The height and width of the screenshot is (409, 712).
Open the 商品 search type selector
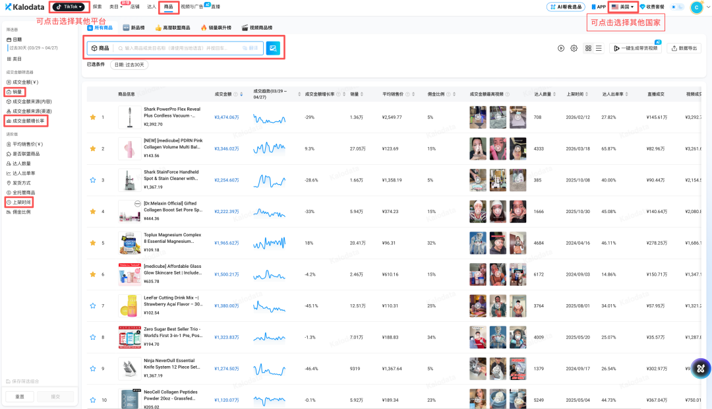(100, 48)
